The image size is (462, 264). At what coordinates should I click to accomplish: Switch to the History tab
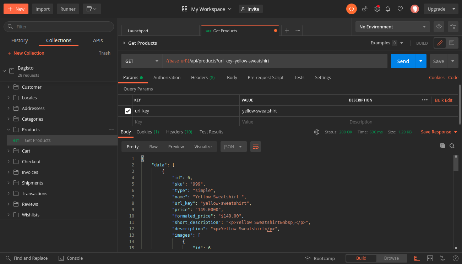click(20, 40)
